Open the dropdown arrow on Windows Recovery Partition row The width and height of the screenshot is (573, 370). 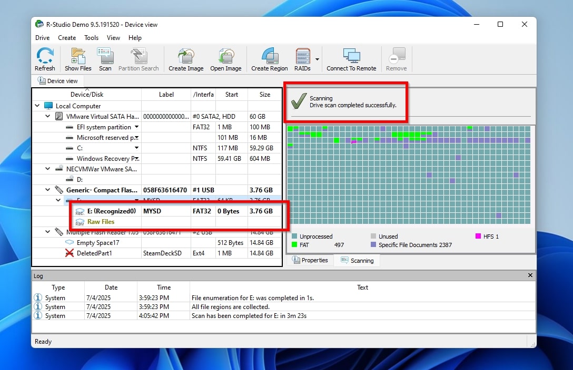pyautogui.click(x=136, y=159)
